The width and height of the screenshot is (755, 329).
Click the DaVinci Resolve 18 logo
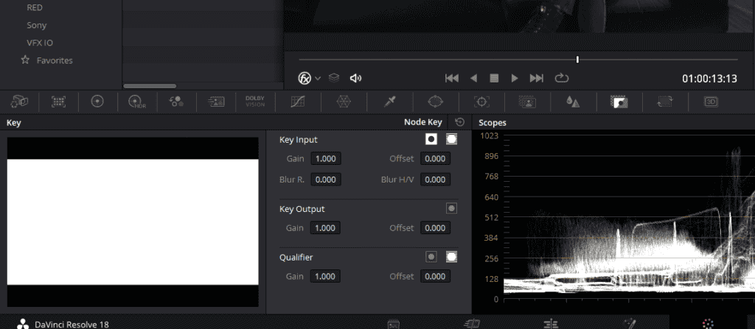pos(23,324)
